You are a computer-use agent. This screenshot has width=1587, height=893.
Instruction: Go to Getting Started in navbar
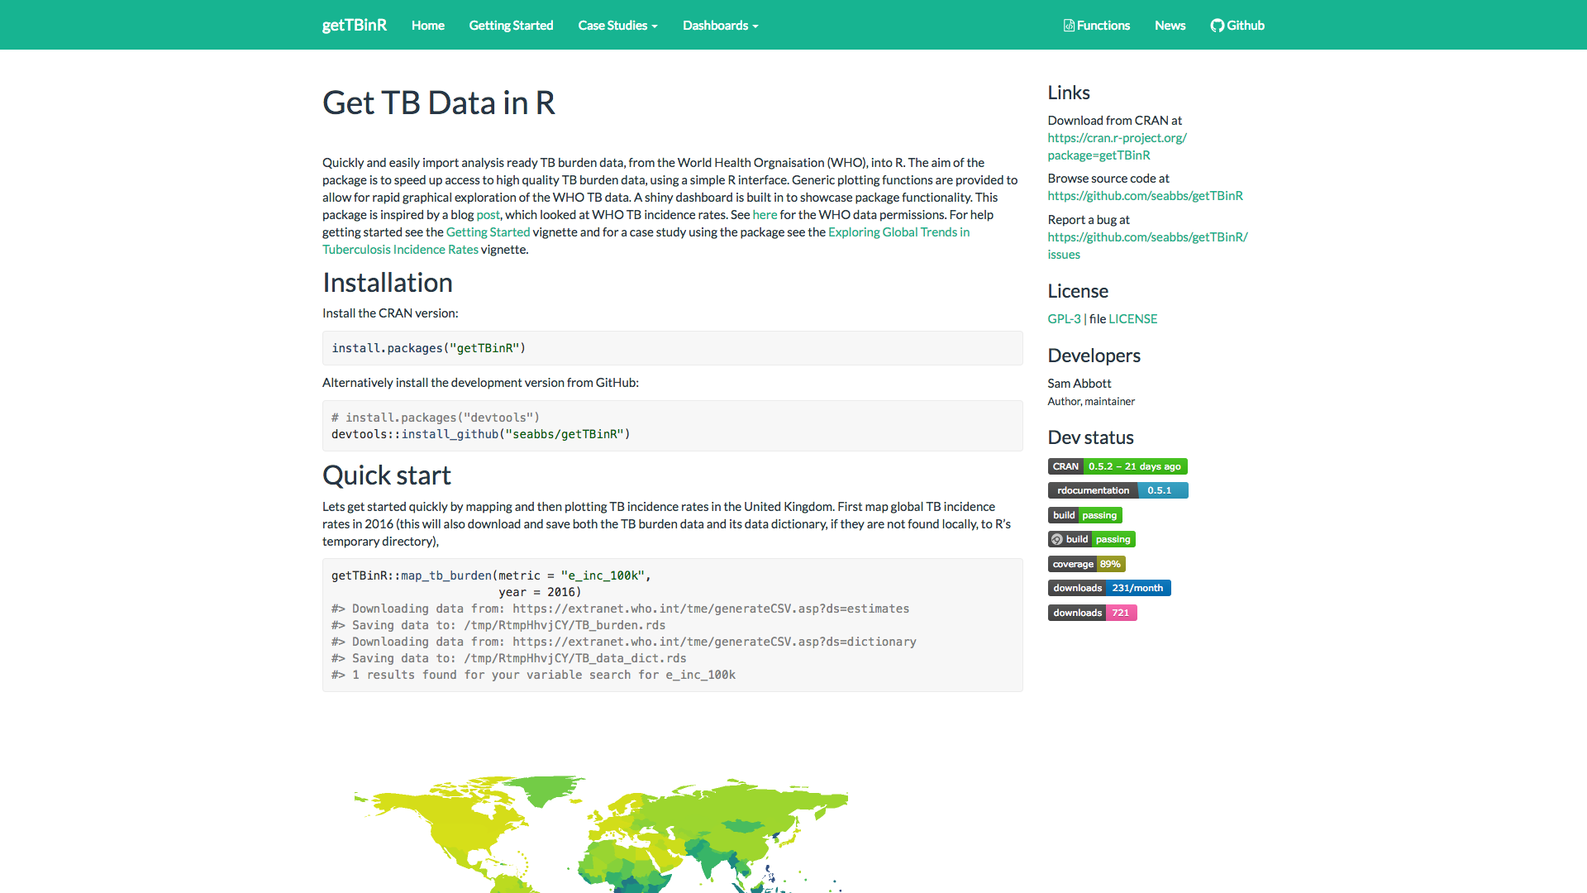click(511, 25)
